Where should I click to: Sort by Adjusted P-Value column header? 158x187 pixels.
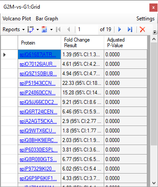click(126, 42)
